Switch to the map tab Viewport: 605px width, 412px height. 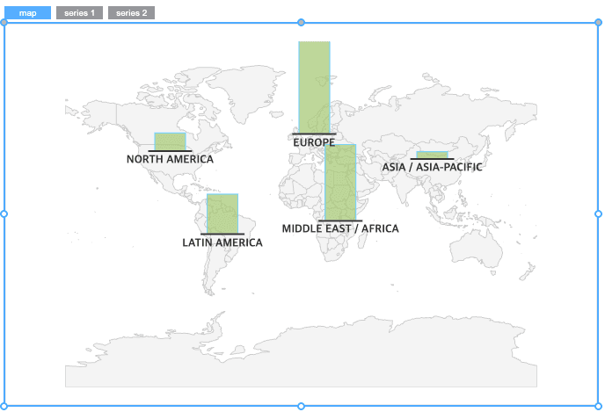tap(27, 13)
